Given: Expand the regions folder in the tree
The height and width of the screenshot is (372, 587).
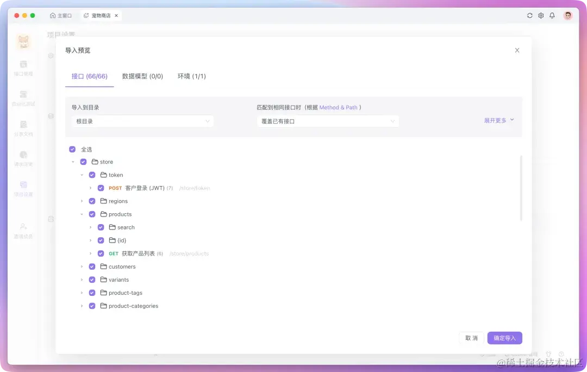Looking at the screenshot, I should [x=82, y=201].
